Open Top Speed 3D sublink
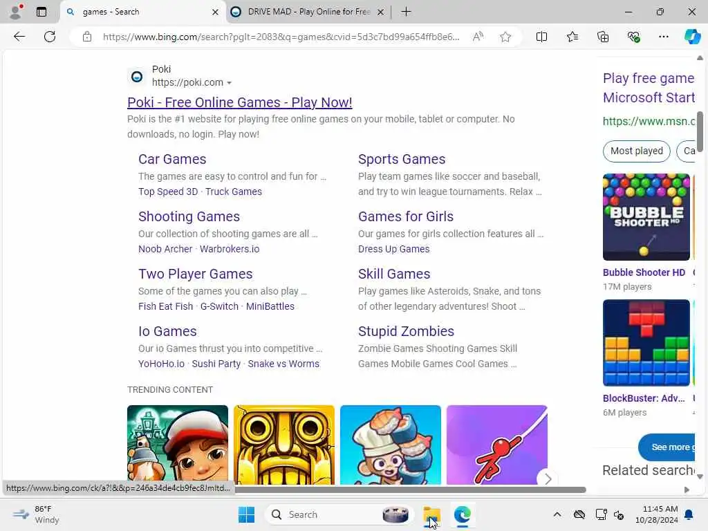Screen dimensions: 708x531 point(168,192)
